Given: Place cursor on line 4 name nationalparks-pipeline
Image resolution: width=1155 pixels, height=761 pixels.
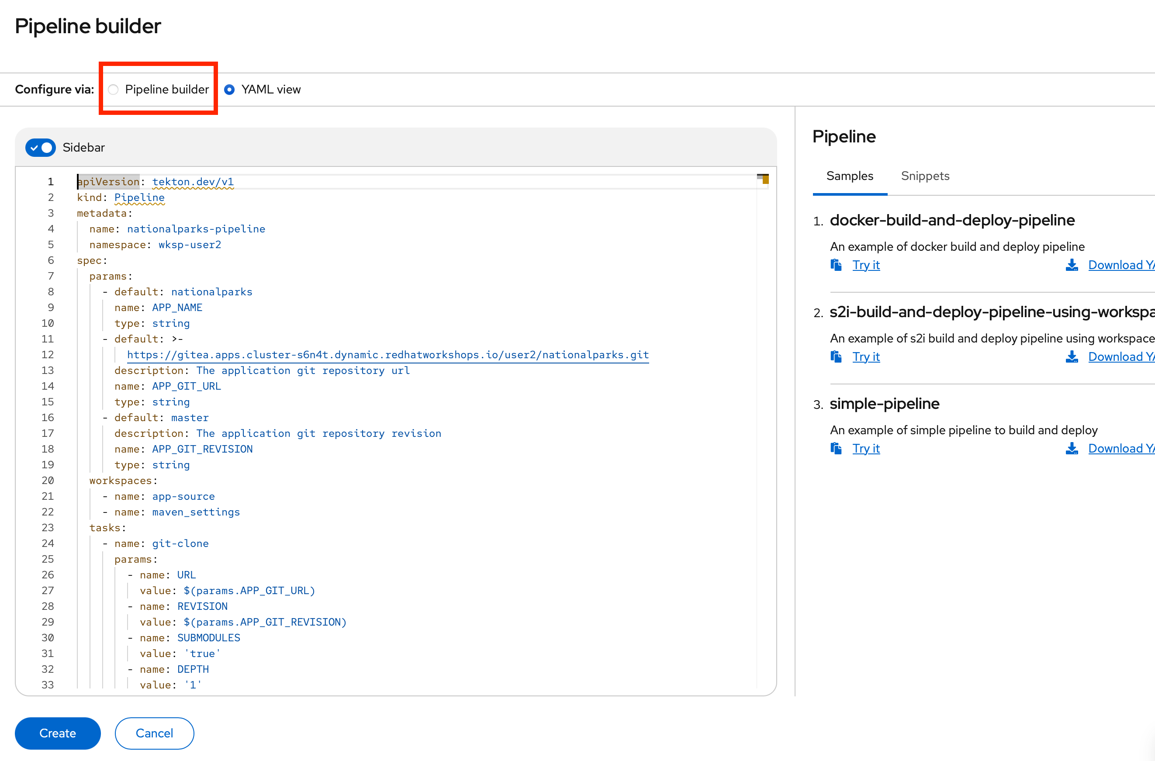Looking at the screenshot, I should 196,229.
